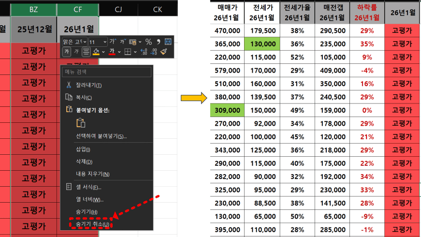Apply the red font color

click(112, 52)
